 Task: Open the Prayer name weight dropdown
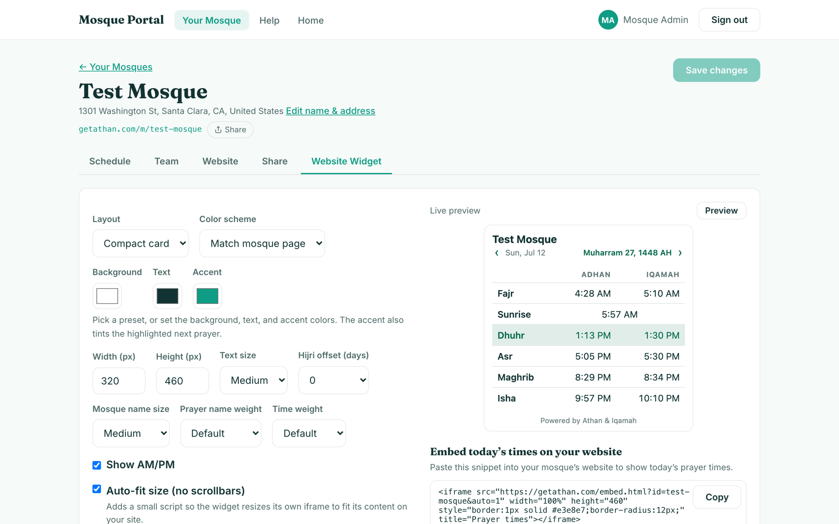221,433
